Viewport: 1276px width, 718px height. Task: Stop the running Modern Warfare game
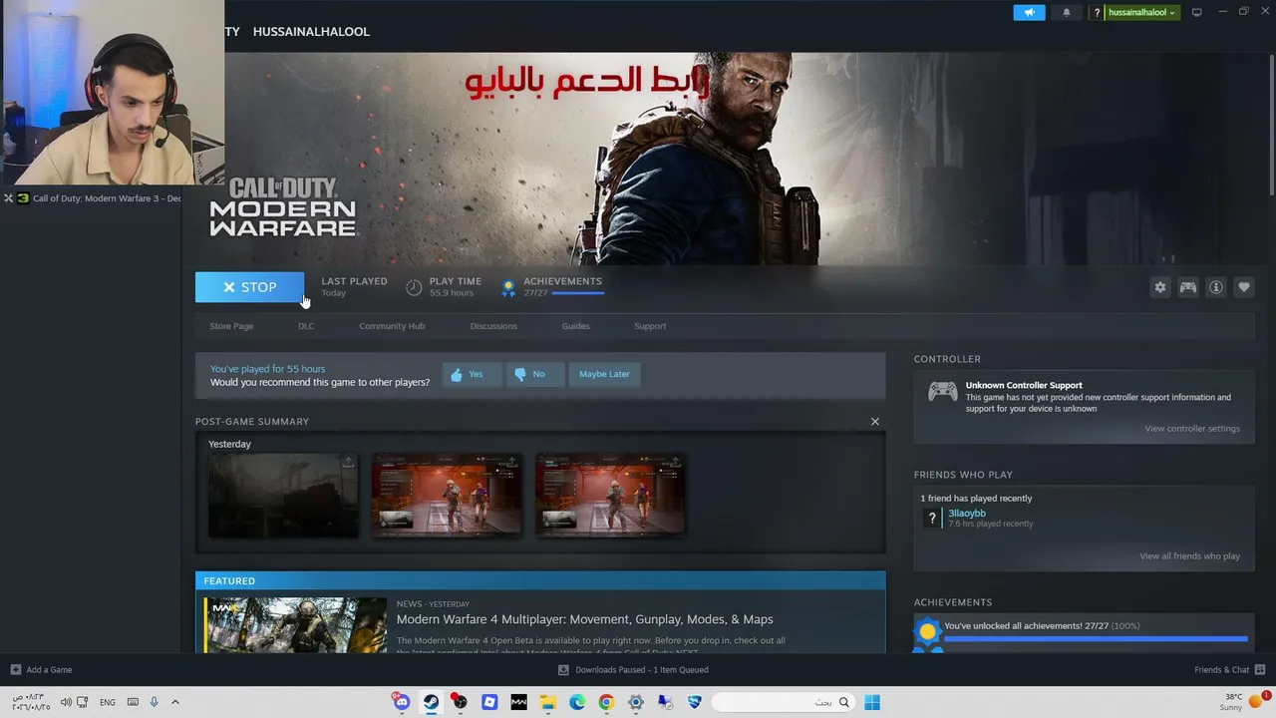249,287
